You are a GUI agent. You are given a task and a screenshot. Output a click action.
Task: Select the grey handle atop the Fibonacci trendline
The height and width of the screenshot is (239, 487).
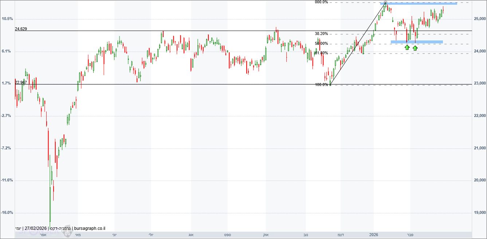coord(385,3)
